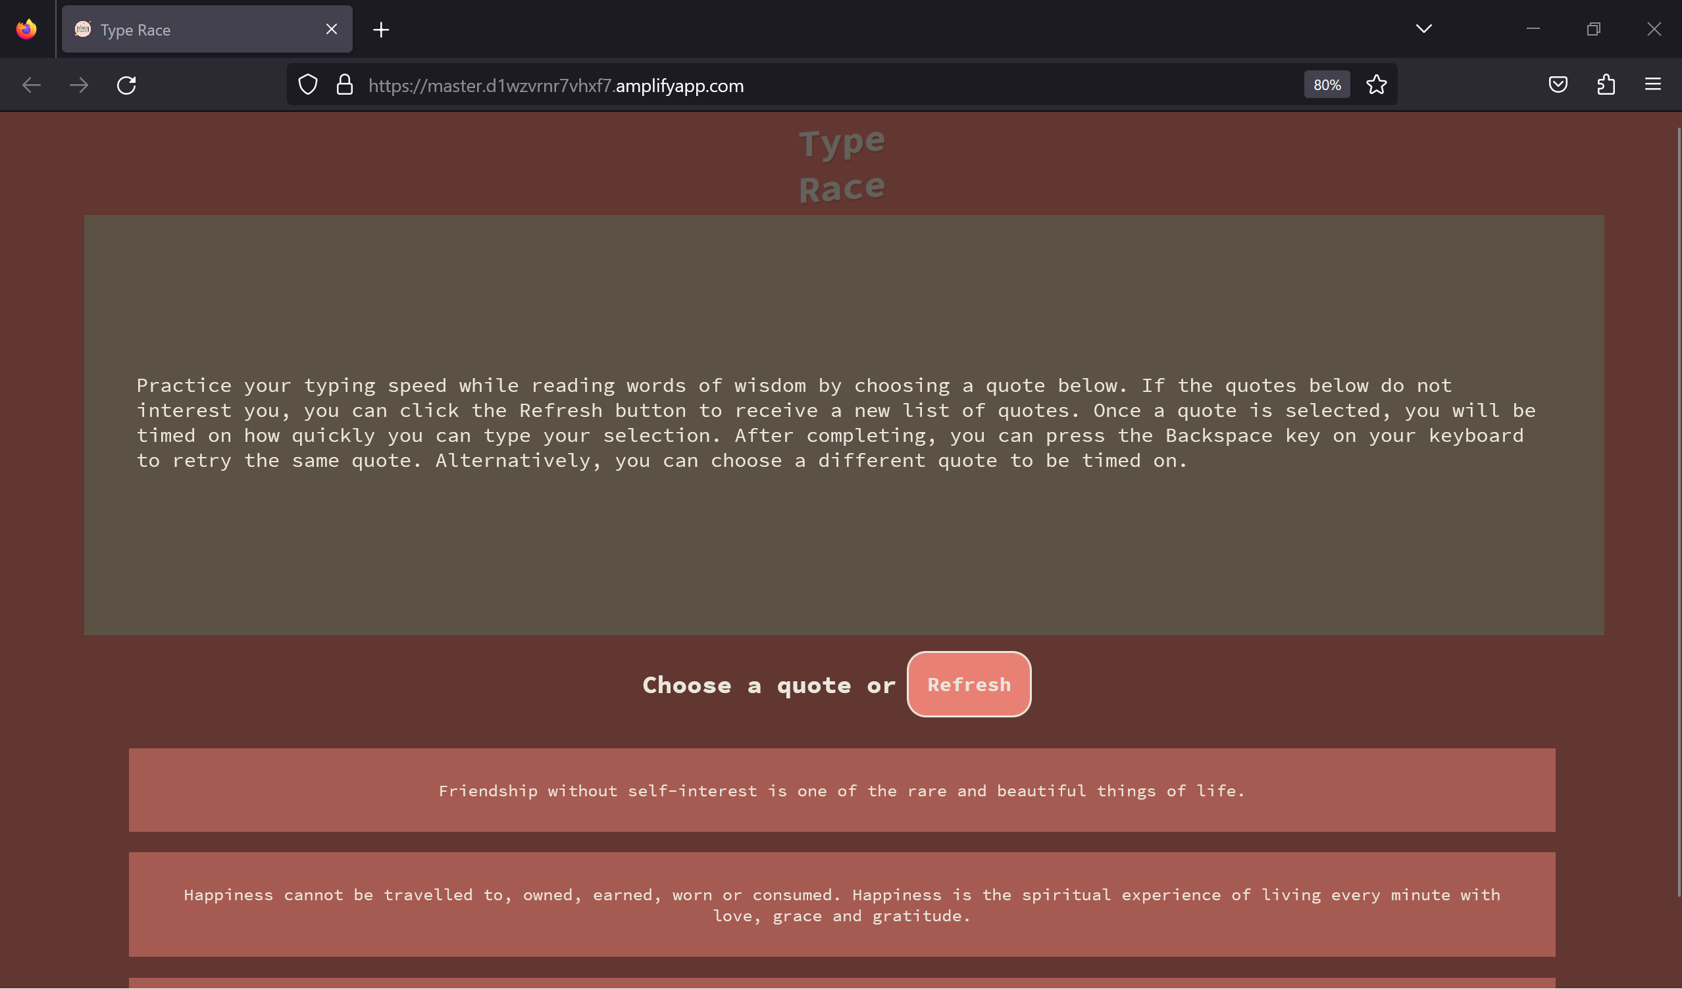The width and height of the screenshot is (1682, 989).
Task: Bookmark this page with the star
Action: point(1376,85)
